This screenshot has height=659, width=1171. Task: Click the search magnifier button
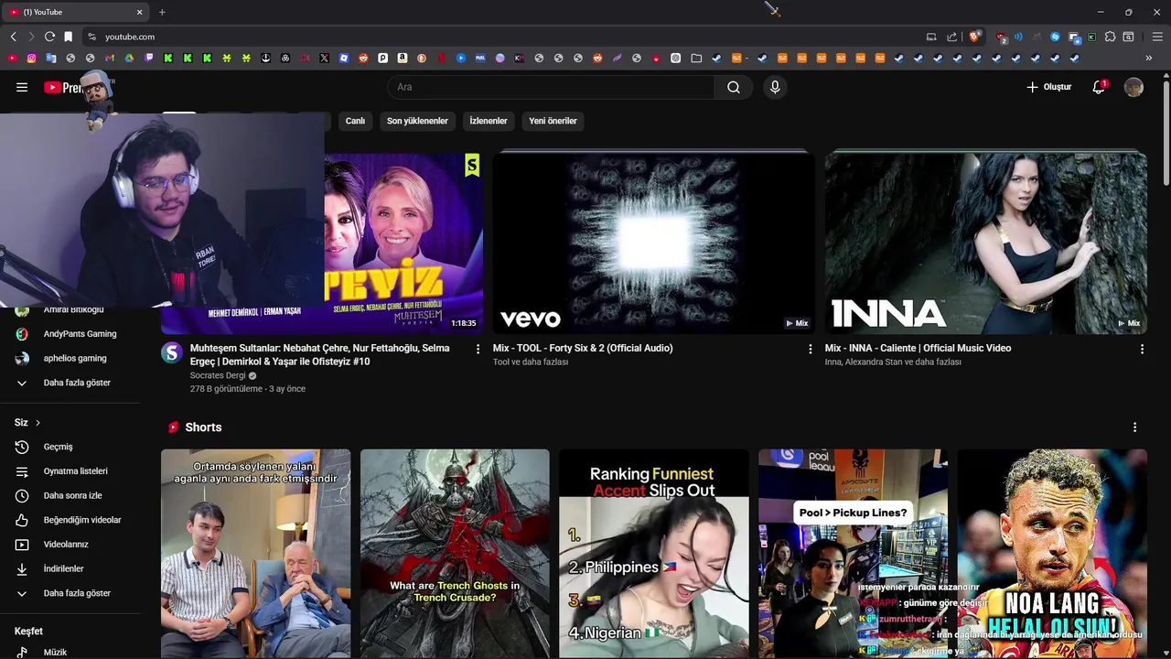point(734,87)
